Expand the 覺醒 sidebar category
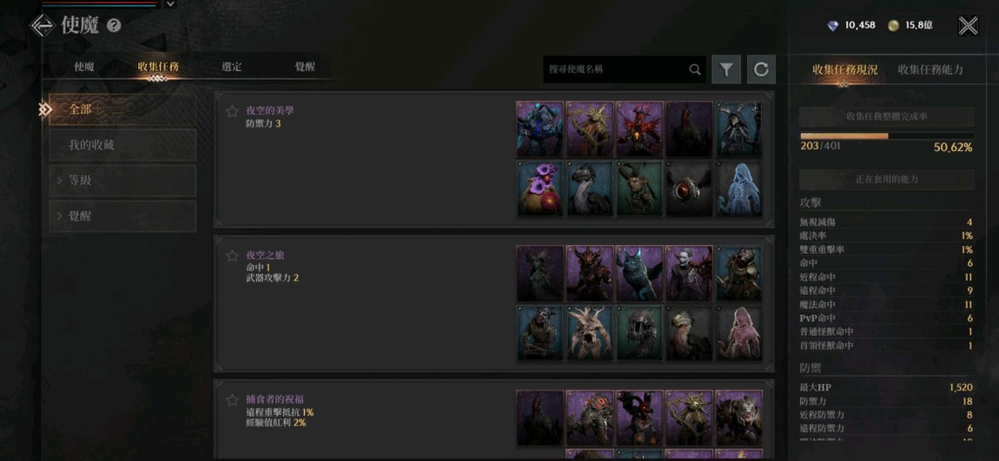The image size is (999, 461). pyautogui.click(x=122, y=216)
